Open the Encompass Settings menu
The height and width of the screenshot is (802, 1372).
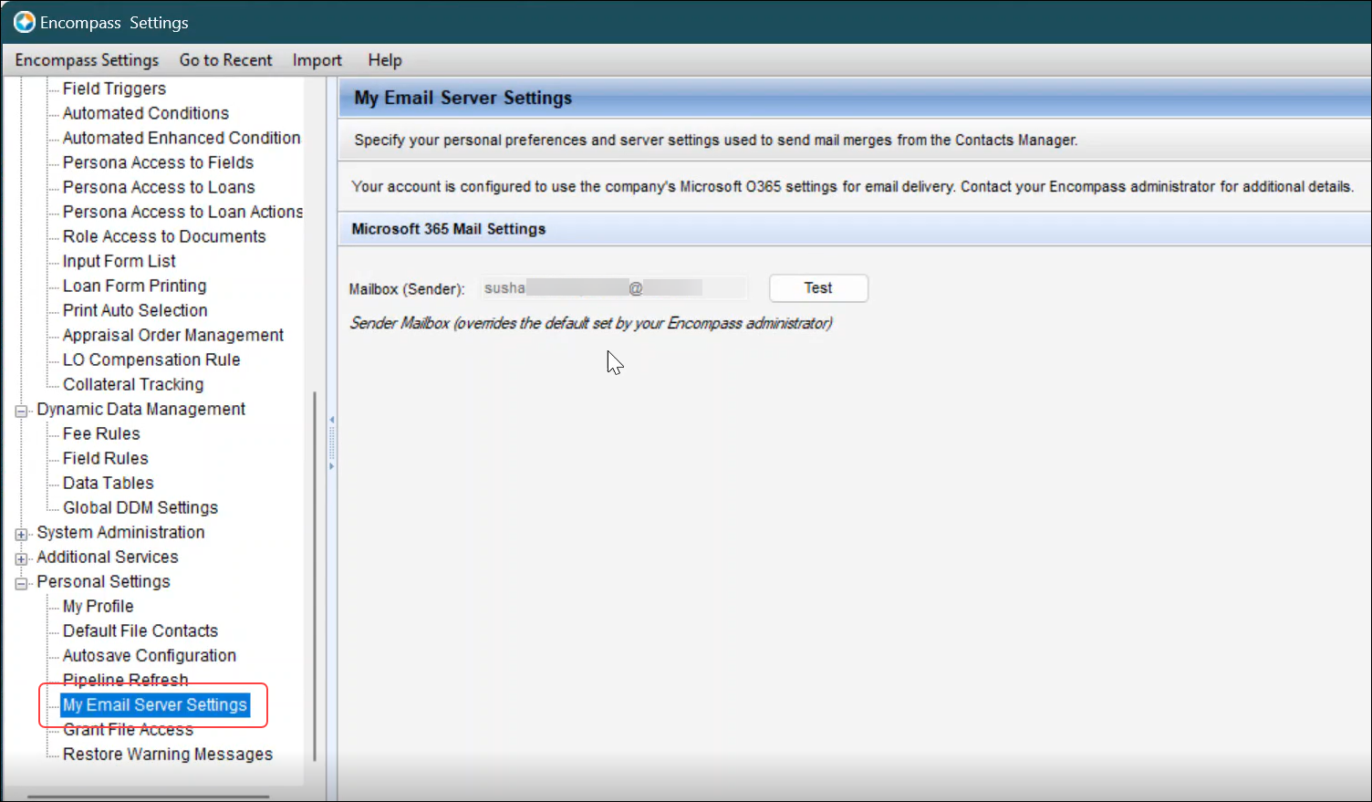point(87,60)
